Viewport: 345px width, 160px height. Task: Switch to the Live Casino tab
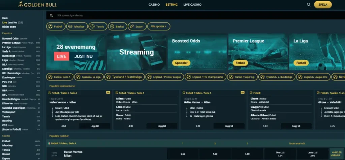[192, 5]
